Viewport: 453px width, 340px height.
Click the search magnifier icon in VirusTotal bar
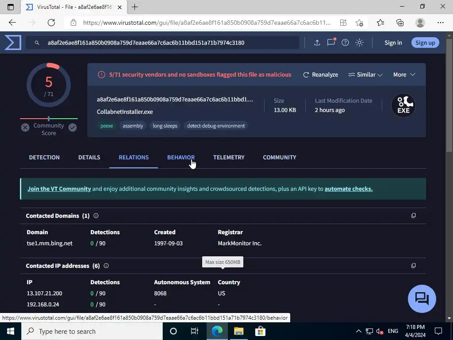point(37,43)
